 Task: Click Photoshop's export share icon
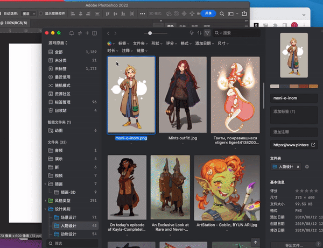point(244,13)
